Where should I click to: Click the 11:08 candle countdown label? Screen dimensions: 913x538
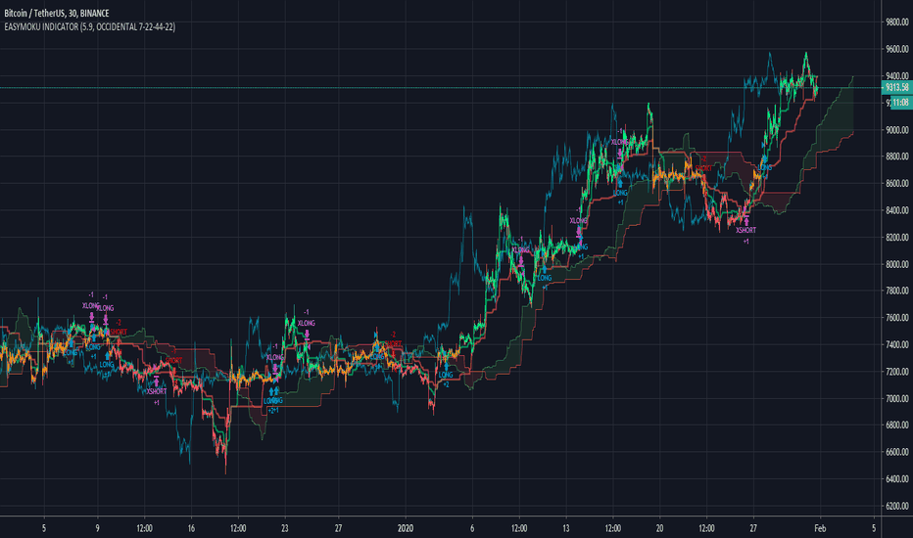pos(901,103)
